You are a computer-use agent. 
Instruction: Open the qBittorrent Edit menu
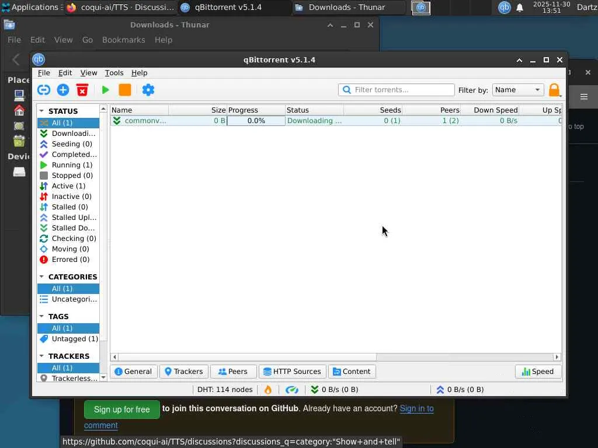(x=65, y=73)
